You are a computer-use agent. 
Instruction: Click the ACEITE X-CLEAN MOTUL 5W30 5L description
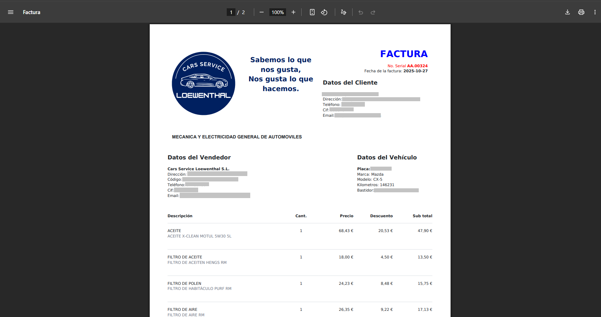point(199,236)
